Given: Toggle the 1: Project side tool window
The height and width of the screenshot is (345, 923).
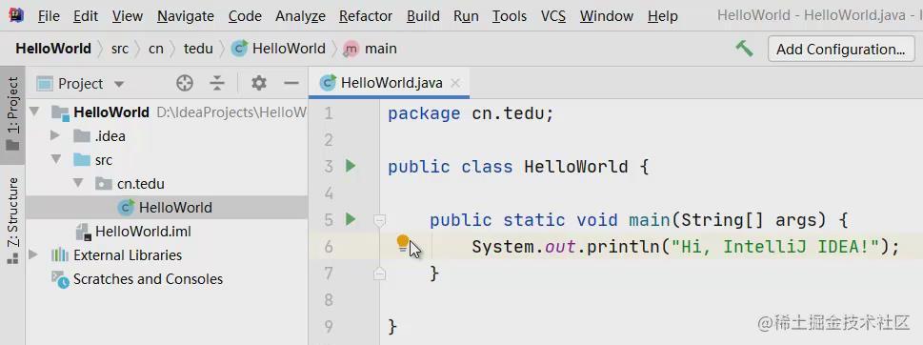Looking at the screenshot, I should [x=12, y=114].
